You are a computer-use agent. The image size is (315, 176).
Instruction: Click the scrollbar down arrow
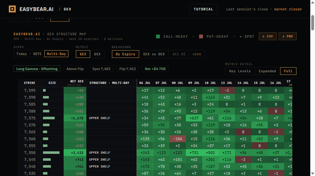click(x=312, y=173)
